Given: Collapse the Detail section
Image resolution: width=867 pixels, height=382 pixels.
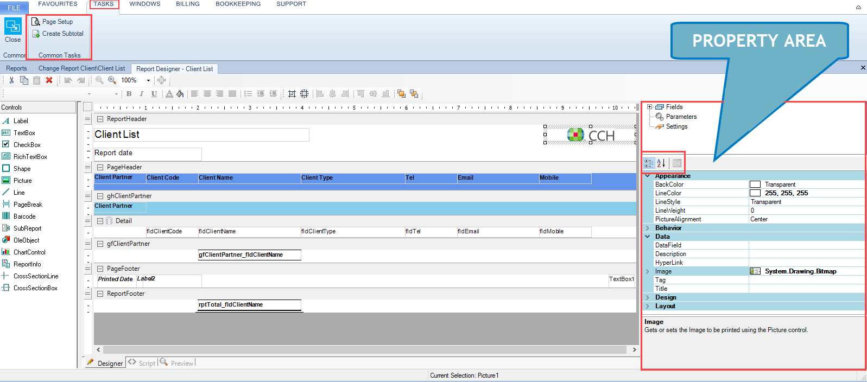Looking at the screenshot, I should 100,221.
